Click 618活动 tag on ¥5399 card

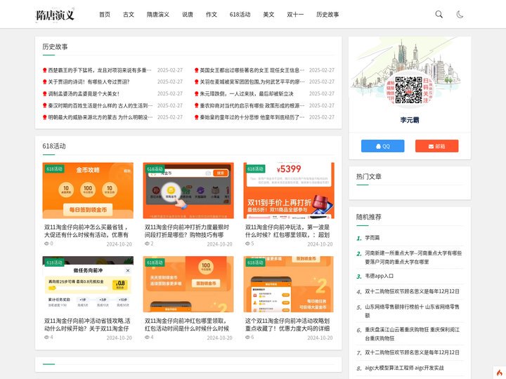pyautogui.click(x=255, y=169)
